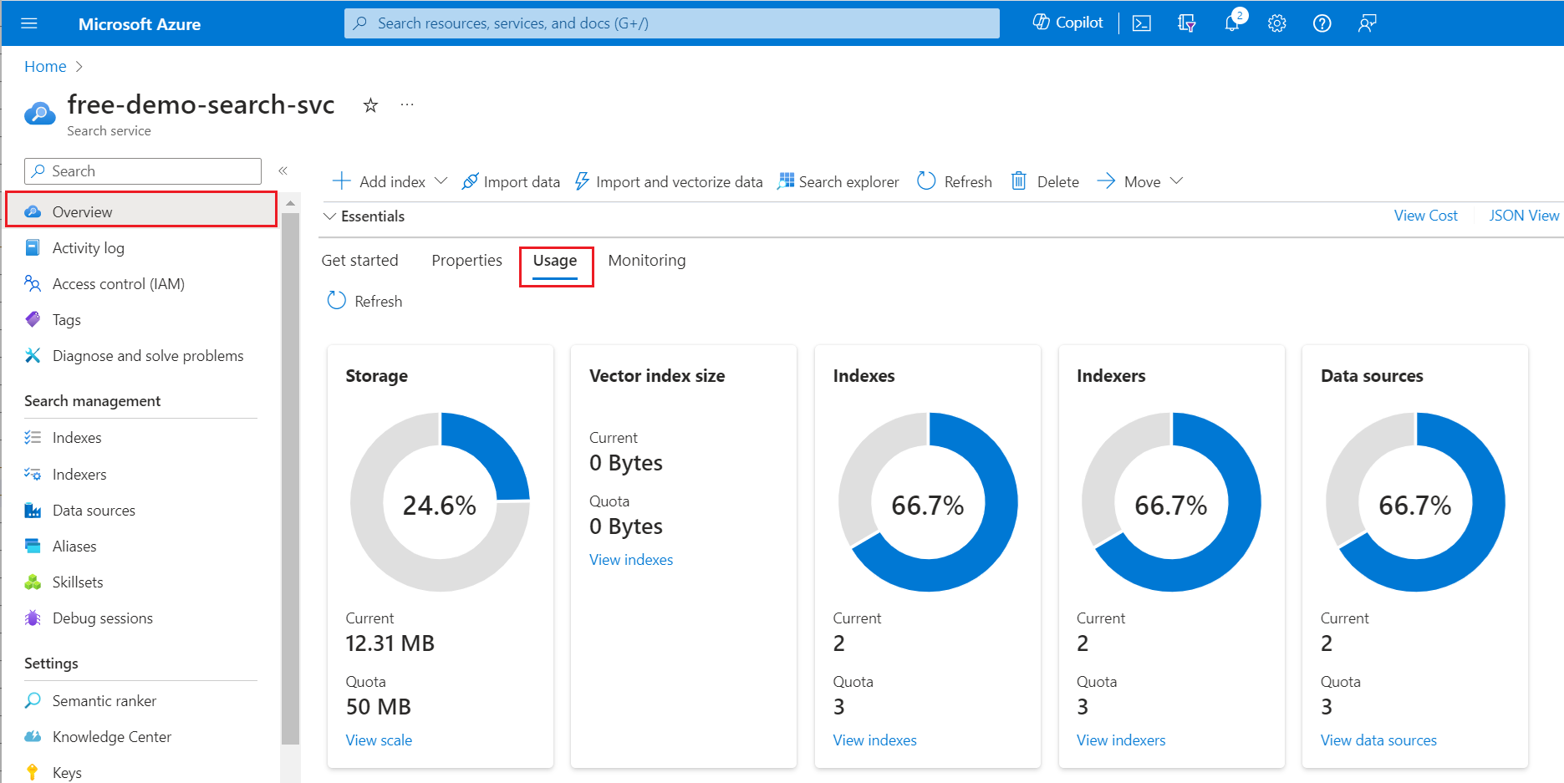Screen dimensions: 1564x783
Task: Open the Azure portal hamburger menu
Action: point(29,23)
